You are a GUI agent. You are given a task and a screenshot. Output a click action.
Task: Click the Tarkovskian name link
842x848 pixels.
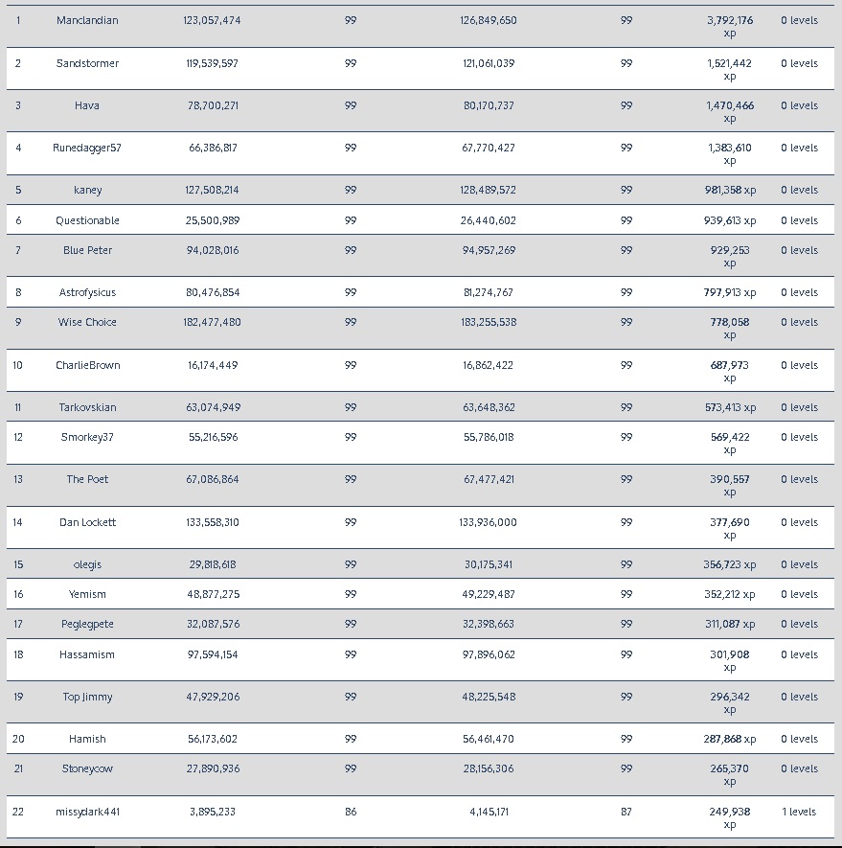point(87,407)
